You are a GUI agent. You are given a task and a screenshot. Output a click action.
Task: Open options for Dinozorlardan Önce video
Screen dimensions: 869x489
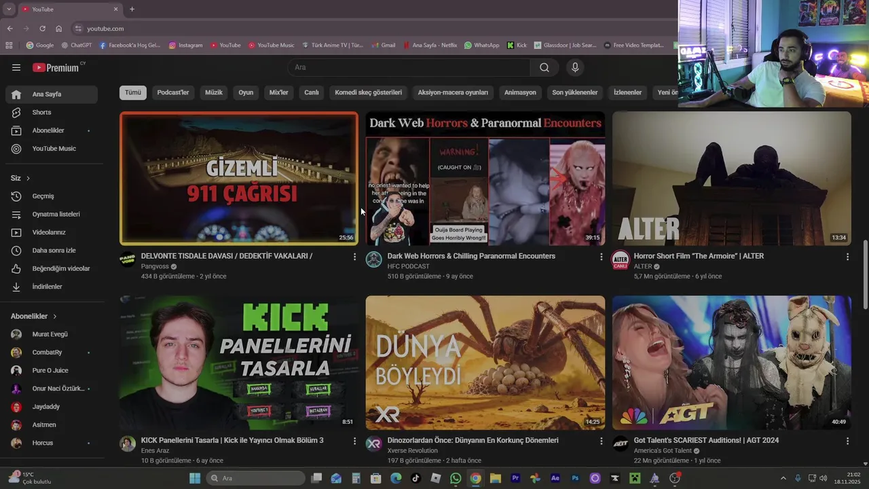[601, 441]
